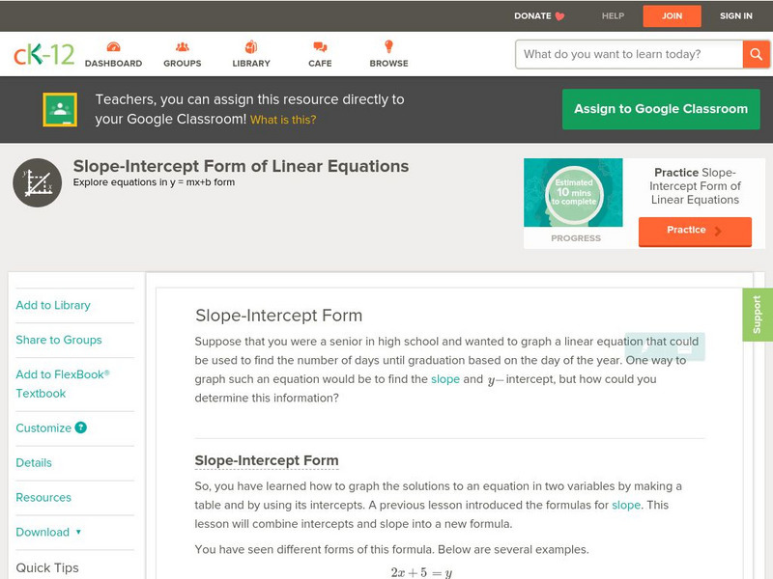Click the Customize link
The height and width of the screenshot is (579, 773).
43,427
